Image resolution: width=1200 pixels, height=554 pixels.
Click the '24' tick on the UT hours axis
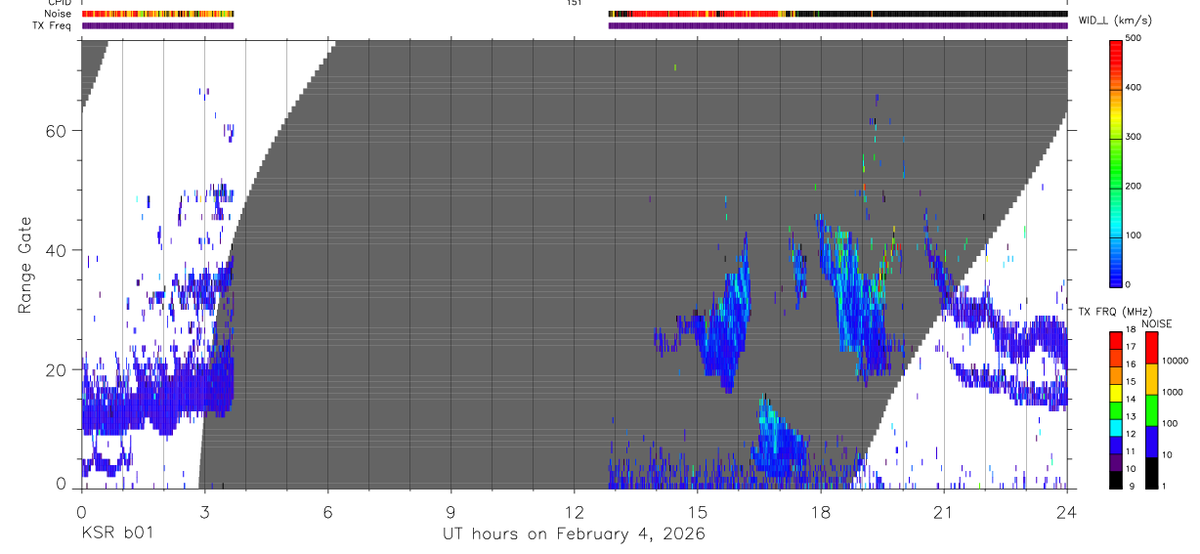click(1067, 510)
